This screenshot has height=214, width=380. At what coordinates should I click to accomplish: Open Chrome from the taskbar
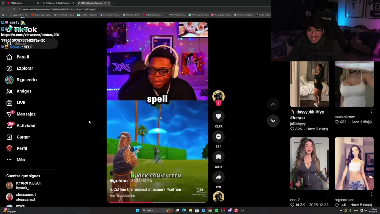click(x=210, y=210)
